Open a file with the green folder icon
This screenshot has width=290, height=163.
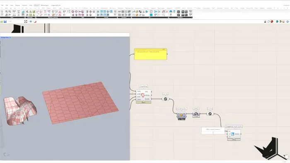(x=2, y=22)
